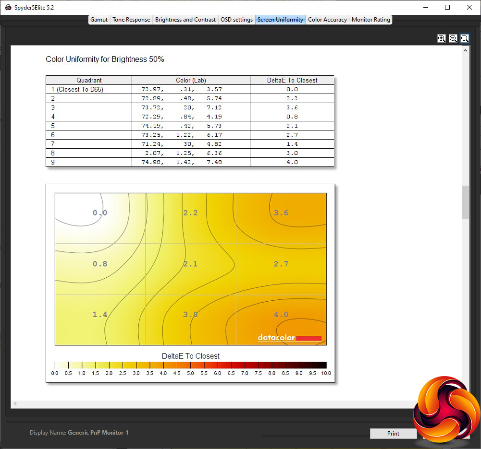Screen dimensions: 481x449
Task: Open the Gamut tab
Action: pos(99,20)
